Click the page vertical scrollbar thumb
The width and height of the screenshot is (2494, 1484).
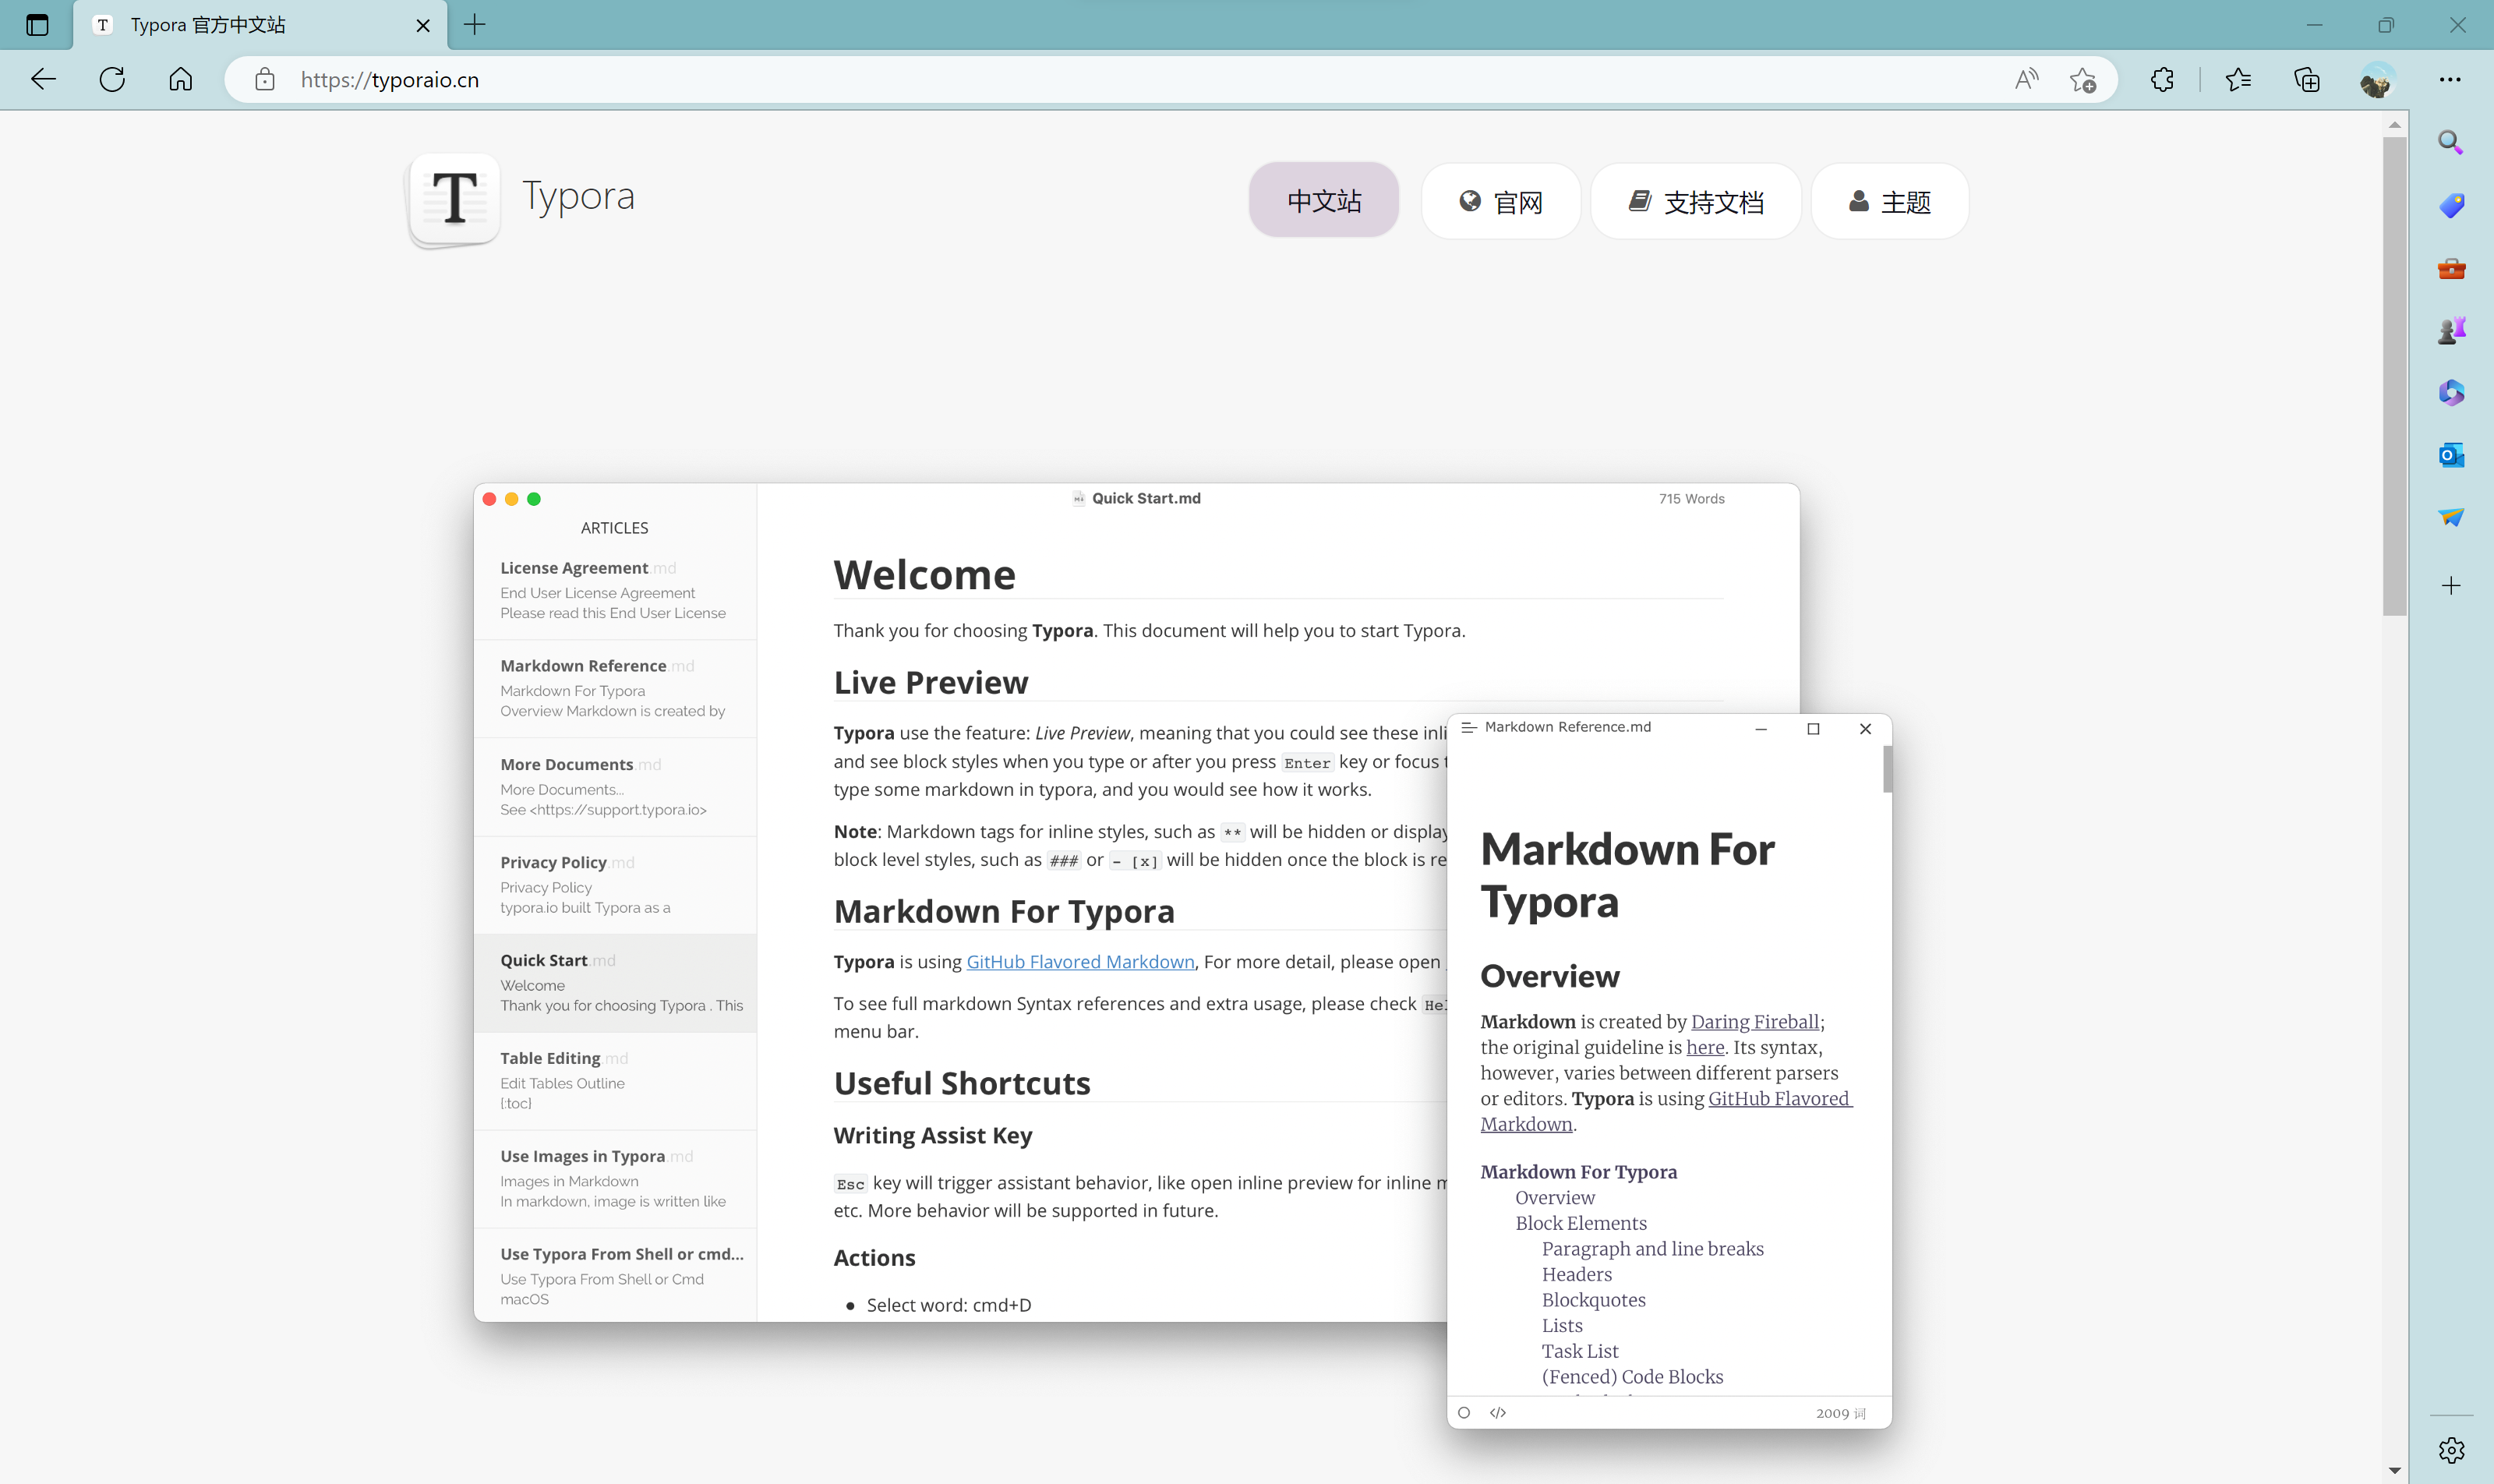[x=2394, y=375]
